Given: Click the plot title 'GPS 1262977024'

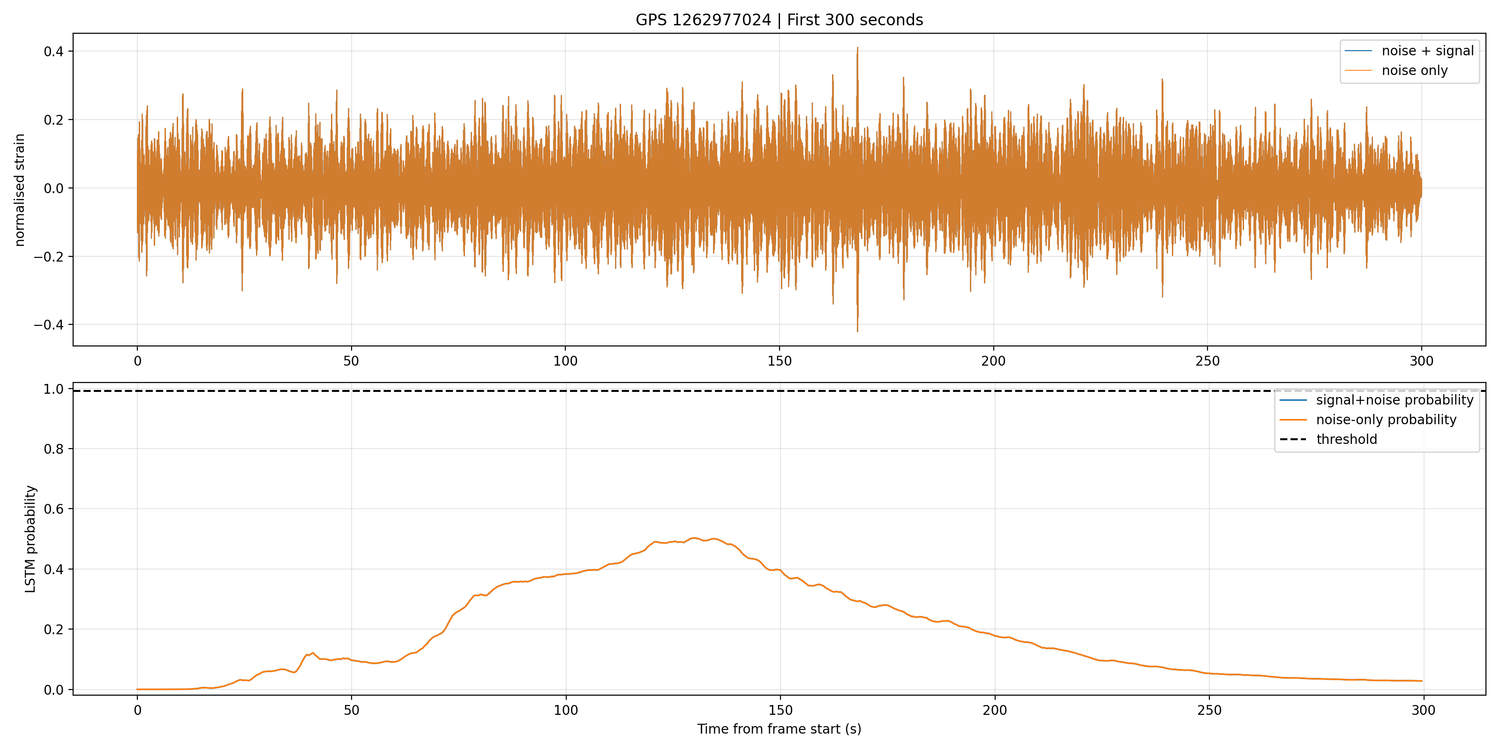Looking at the screenshot, I should [703, 20].
